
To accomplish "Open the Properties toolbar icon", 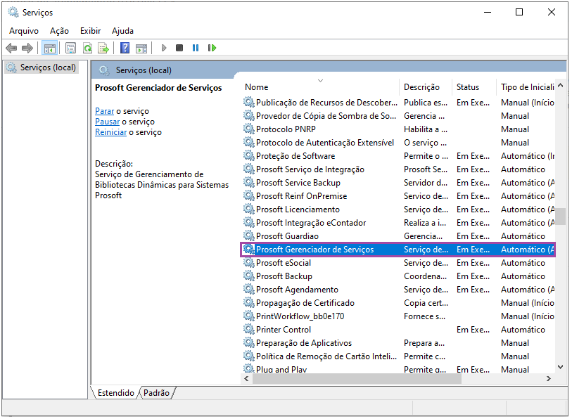I will (x=70, y=48).
